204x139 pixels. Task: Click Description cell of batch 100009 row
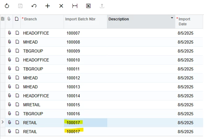[141, 51]
